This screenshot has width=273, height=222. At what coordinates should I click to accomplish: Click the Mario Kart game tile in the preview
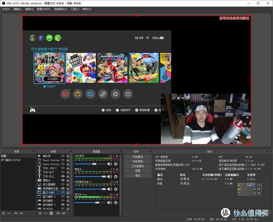(x=112, y=68)
